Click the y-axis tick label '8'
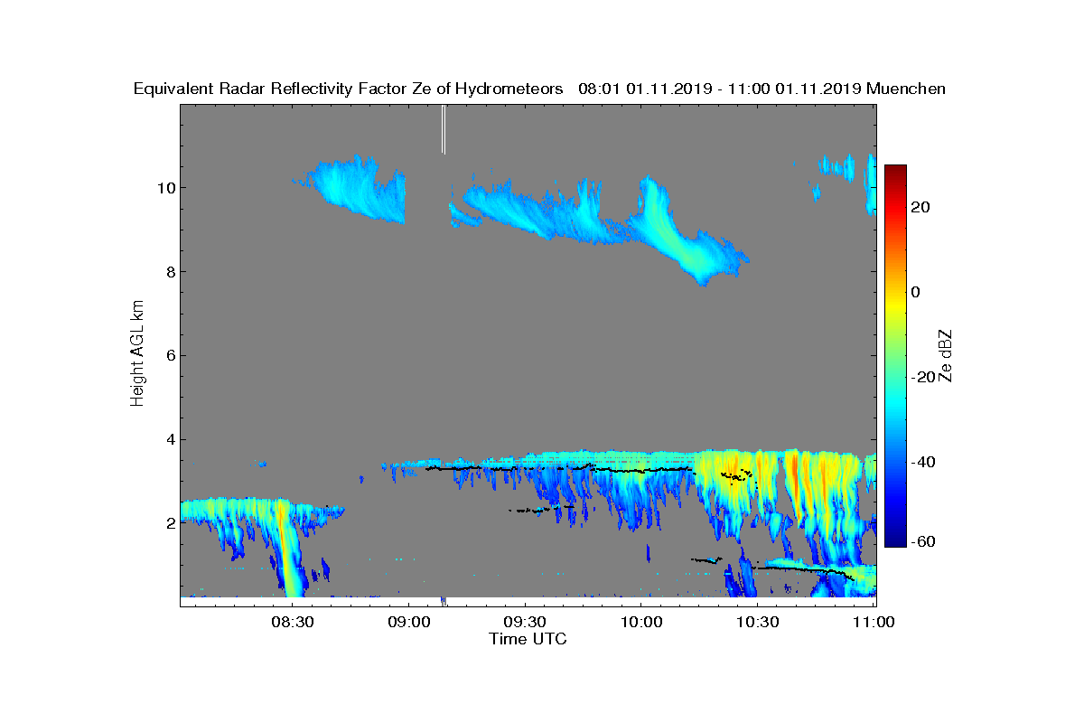 click(x=169, y=271)
